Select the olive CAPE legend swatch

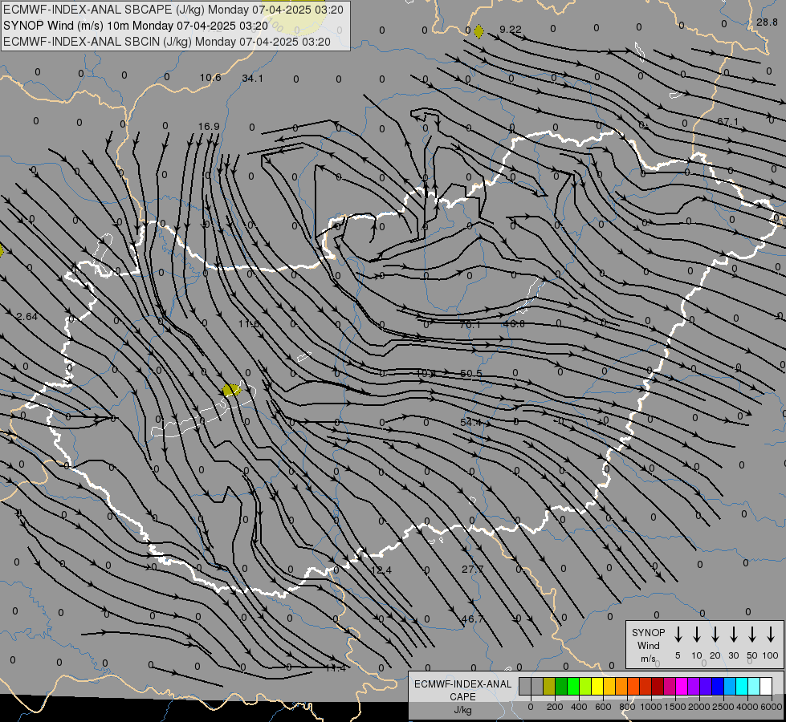[549, 687]
